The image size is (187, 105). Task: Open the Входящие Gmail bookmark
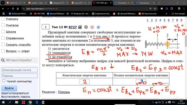[x=80, y=14]
